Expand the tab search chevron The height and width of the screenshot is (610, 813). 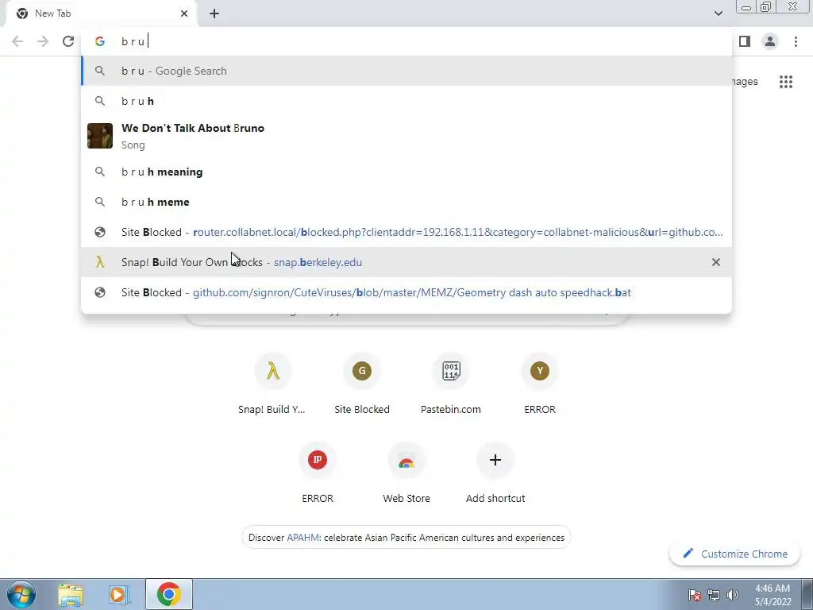coord(718,14)
